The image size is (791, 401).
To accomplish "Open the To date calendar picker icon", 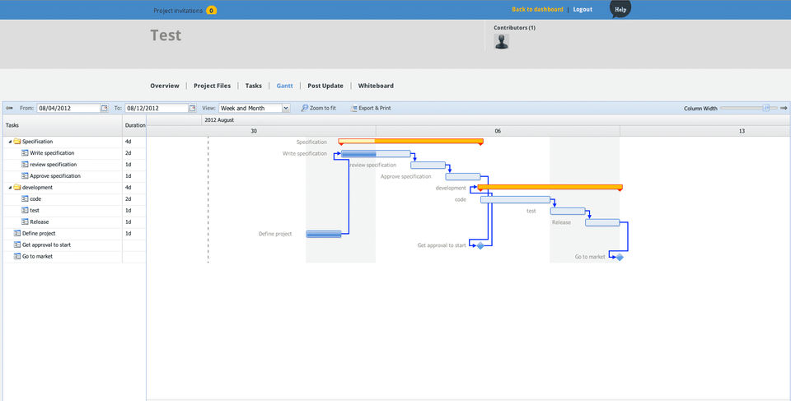I will click(x=192, y=108).
